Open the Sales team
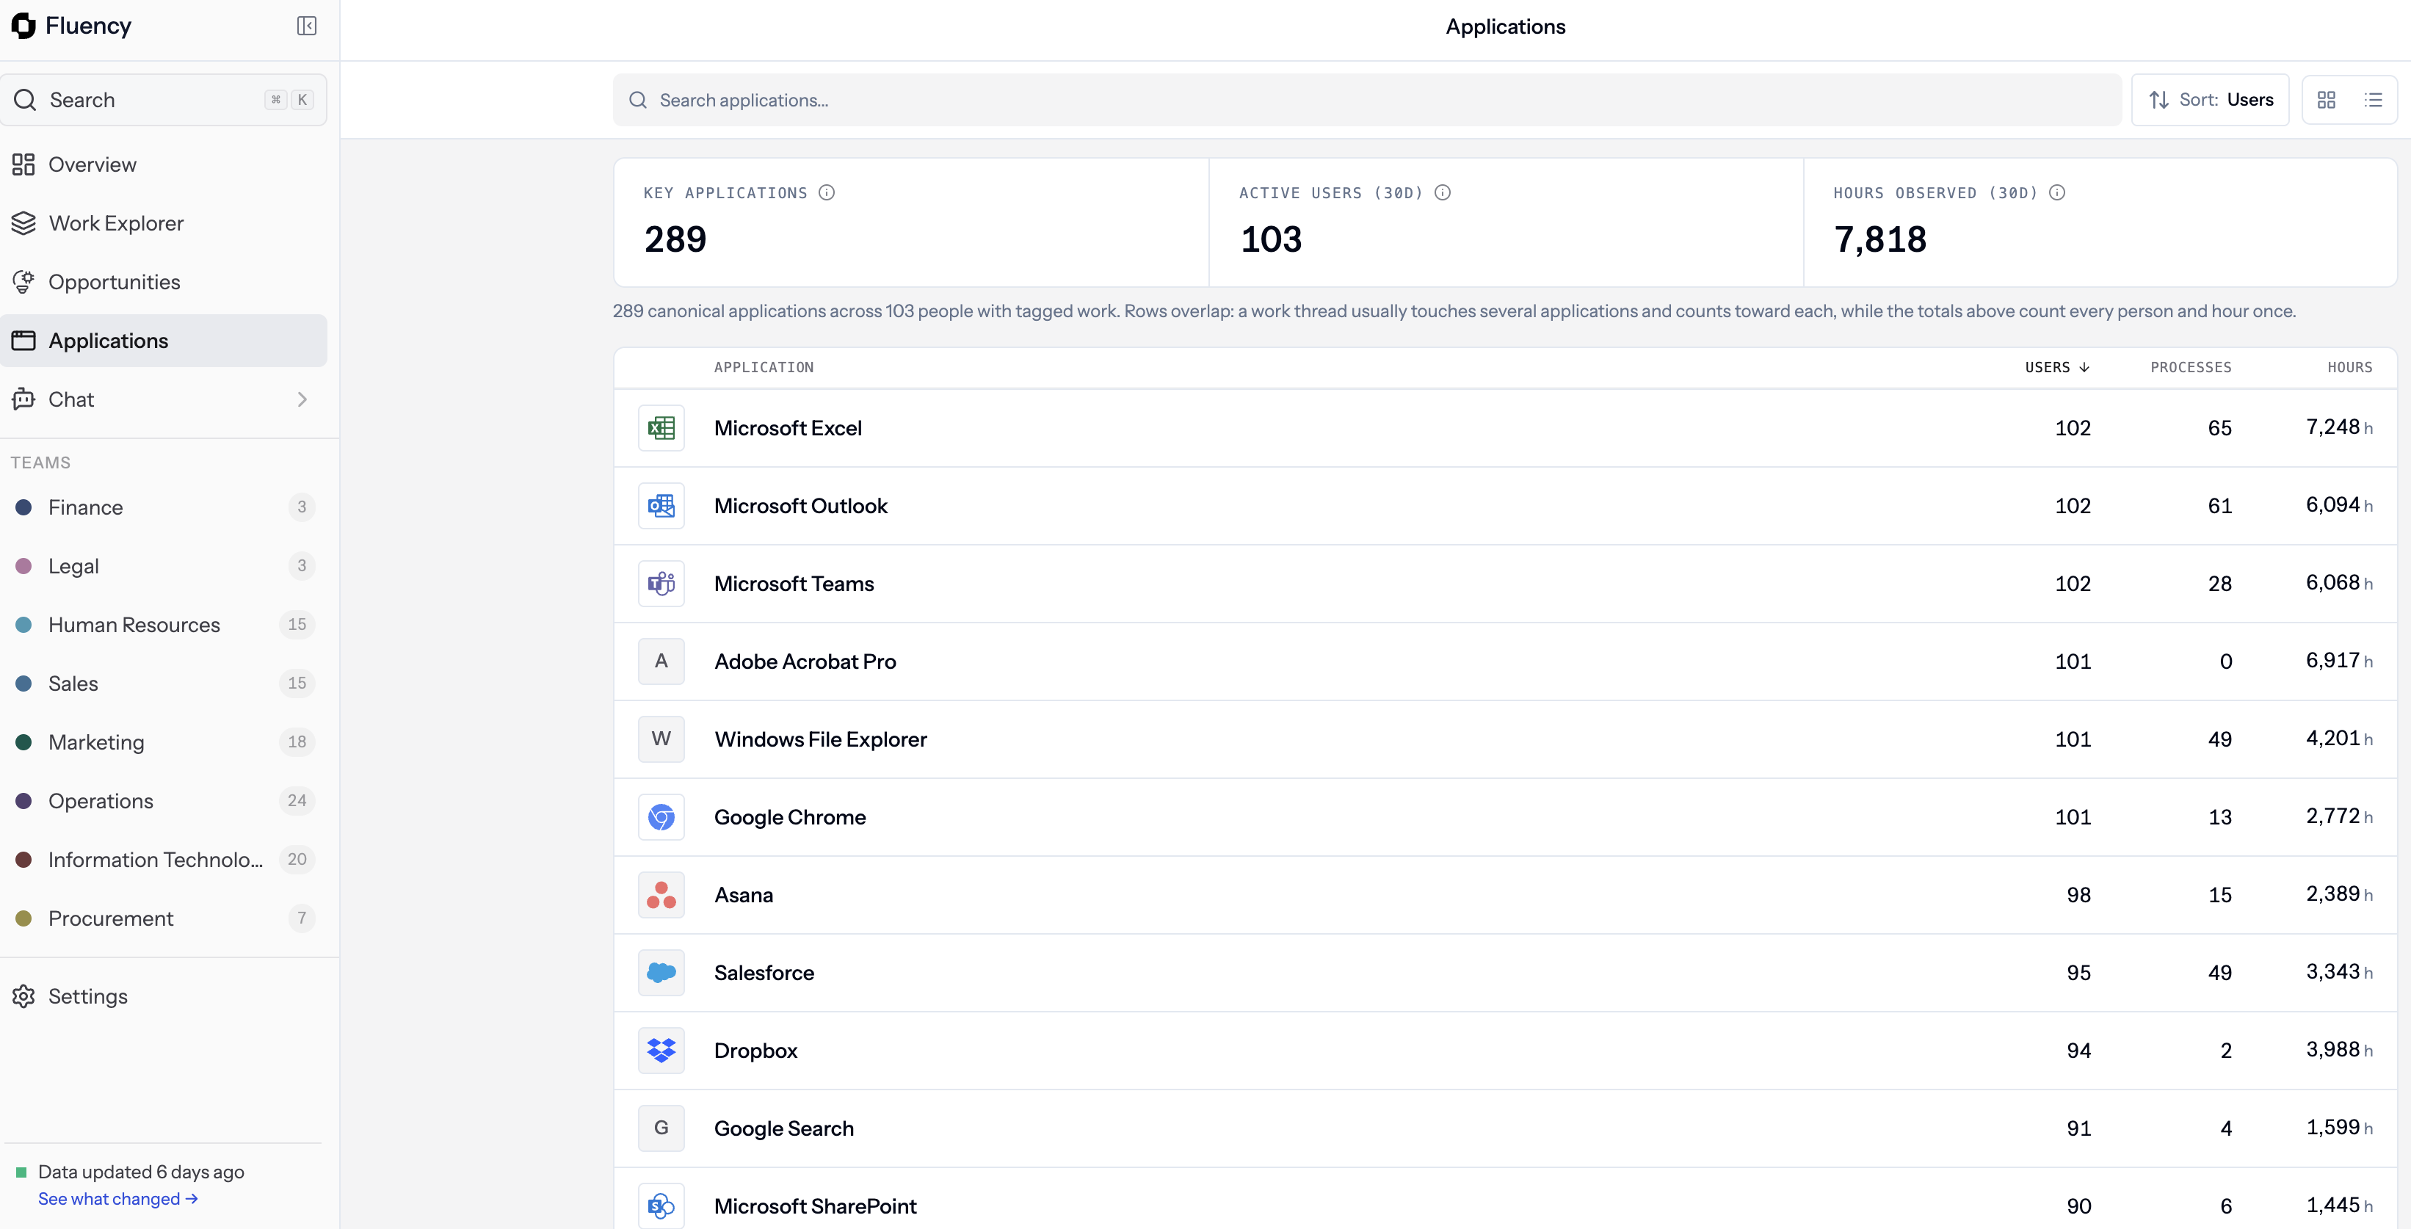The image size is (2411, 1229). pos(164,684)
